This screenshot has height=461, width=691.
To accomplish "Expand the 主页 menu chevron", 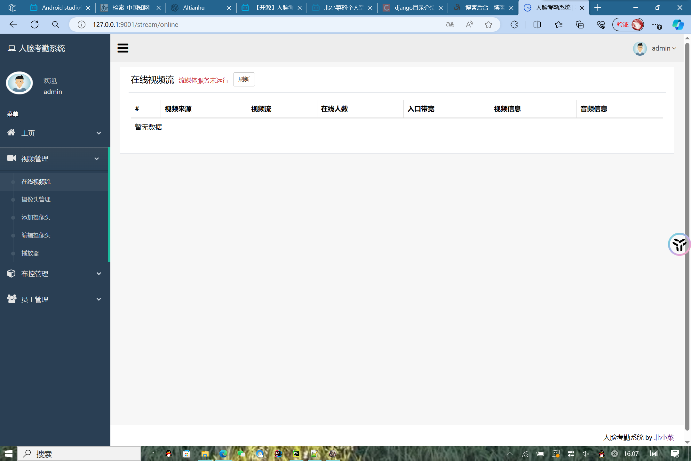I will (99, 133).
